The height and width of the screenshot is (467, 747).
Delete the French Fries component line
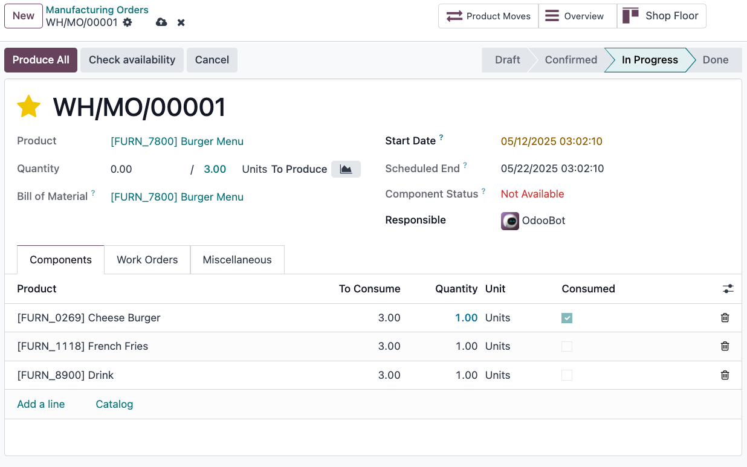click(x=725, y=346)
